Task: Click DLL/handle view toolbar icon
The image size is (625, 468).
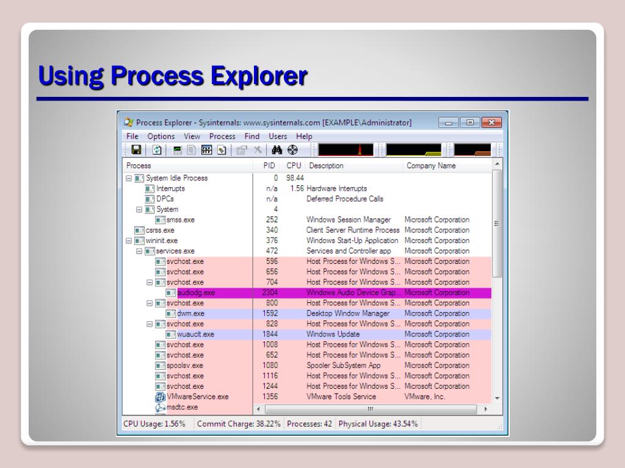Action: (222, 150)
